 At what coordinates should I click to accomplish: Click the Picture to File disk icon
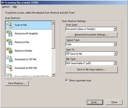(x=9, y=42)
